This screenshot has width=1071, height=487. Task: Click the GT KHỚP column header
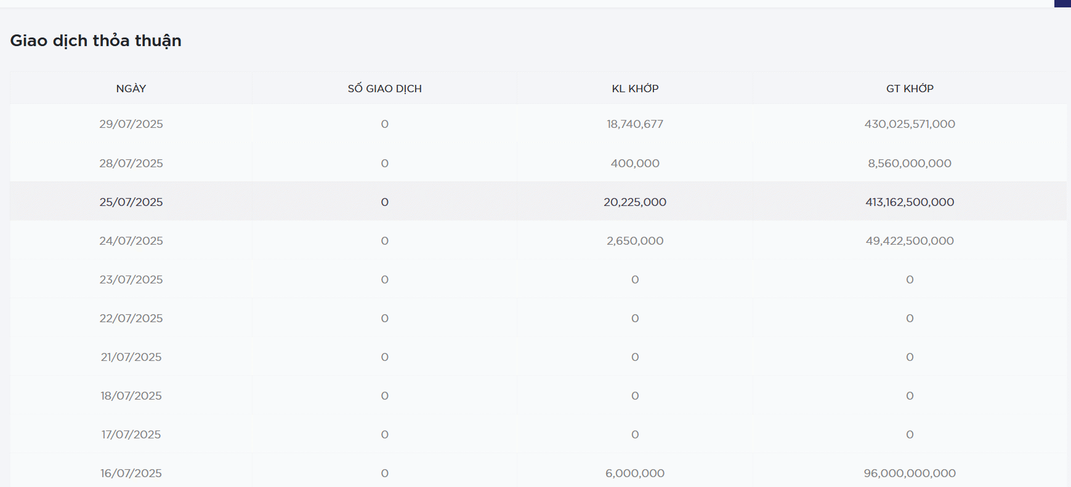point(910,89)
